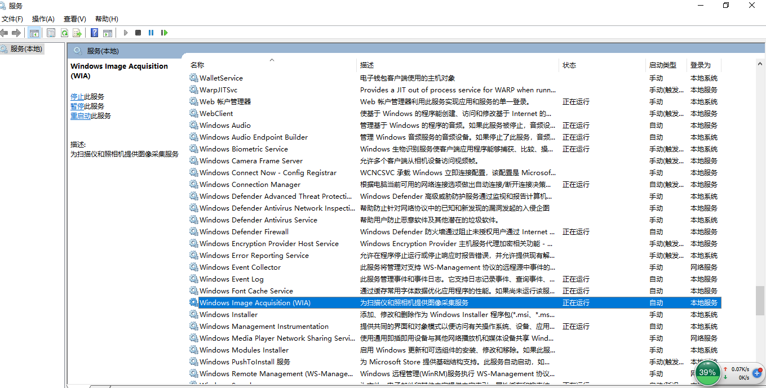Click 正在运行 status in Windows Audio row
The image size is (766, 388).
(x=575, y=125)
